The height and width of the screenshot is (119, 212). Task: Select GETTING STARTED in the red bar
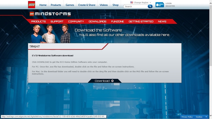click(141, 21)
